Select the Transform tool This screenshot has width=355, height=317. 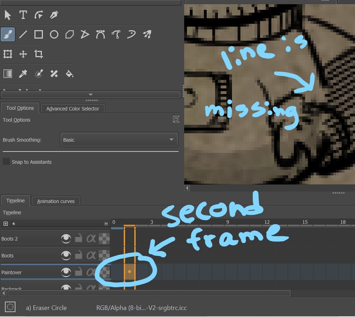8,54
